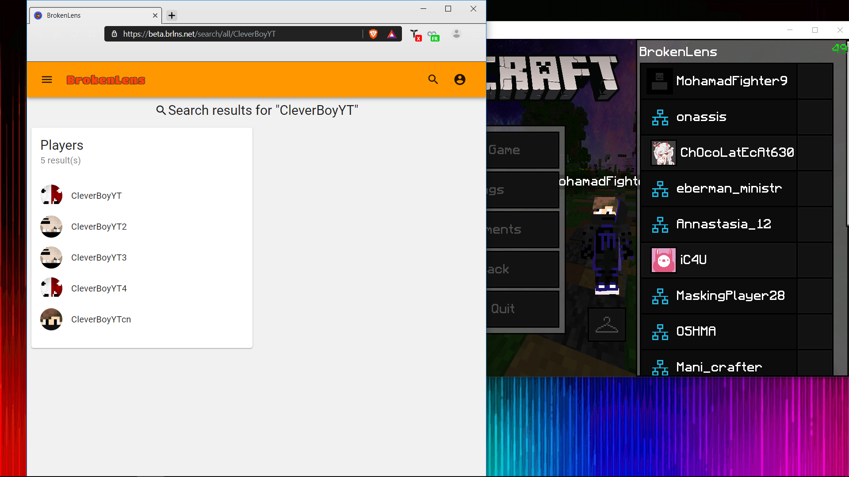Maximize the Minecraft game window
Screen dimensions: 849x477
(x=815, y=30)
